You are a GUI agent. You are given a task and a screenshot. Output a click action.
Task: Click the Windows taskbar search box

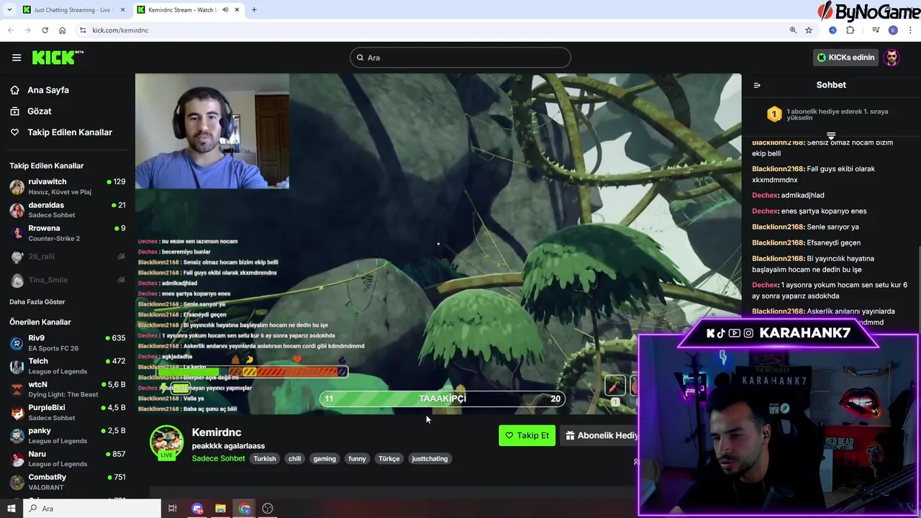pyautogui.click(x=92, y=509)
